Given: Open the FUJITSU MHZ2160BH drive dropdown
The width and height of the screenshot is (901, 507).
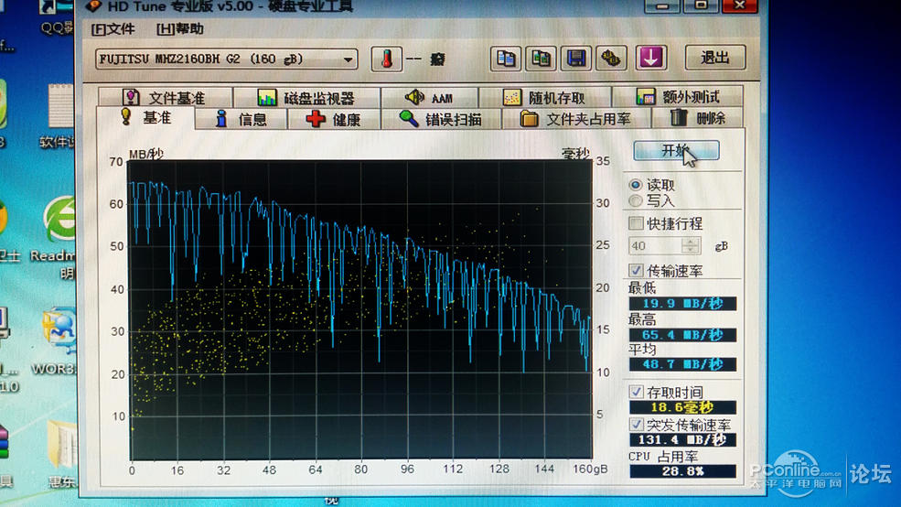Looking at the screenshot, I should 227,59.
